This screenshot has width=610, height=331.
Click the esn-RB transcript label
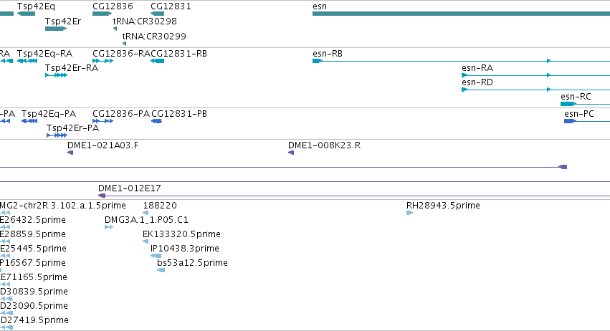[328, 54]
